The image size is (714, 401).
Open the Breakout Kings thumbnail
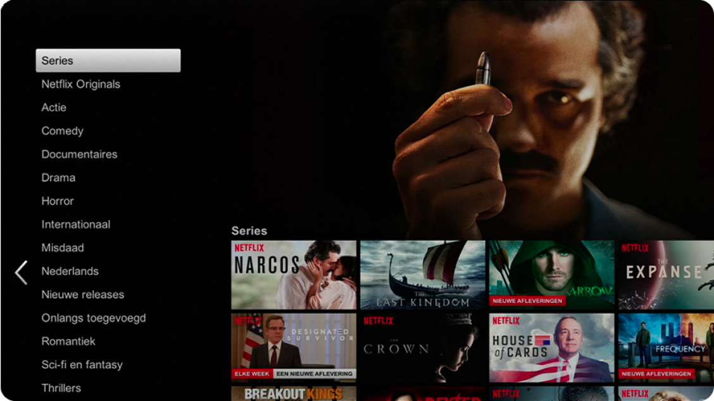294,393
